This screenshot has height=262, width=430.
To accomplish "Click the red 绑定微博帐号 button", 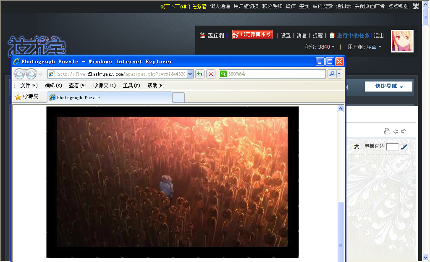I will coord(252,35).
